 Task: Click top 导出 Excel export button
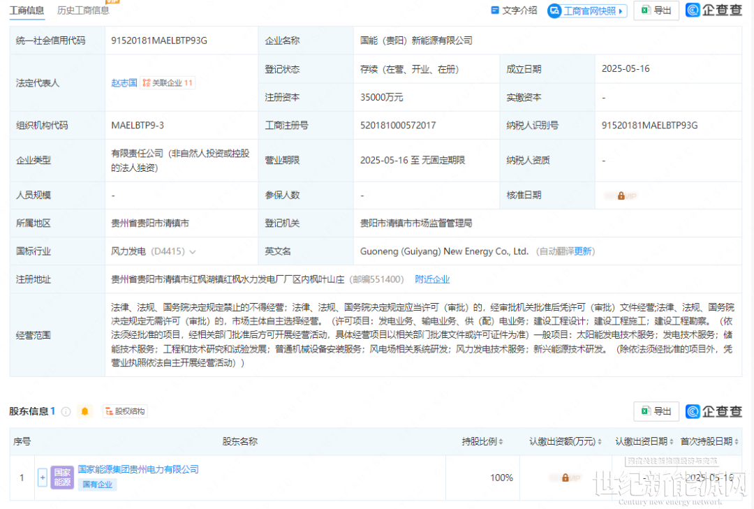click(x=656, y=10)
